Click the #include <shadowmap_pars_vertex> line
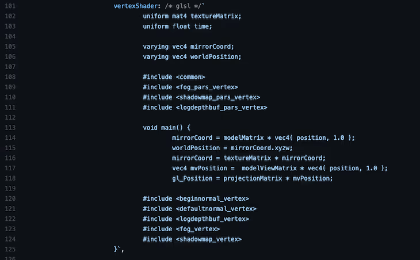The width and height of the screenshot is (420, 260). pyautogui.click(x=201, y=97)
